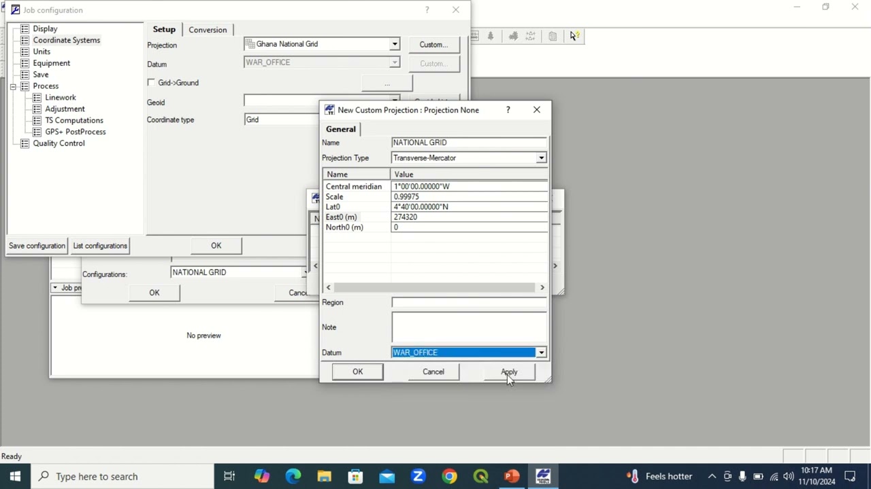Viewport: 871px width, 489px height.
Task: Open the Projection Ghana National Grid dropdown
Action: click(394, 44)
